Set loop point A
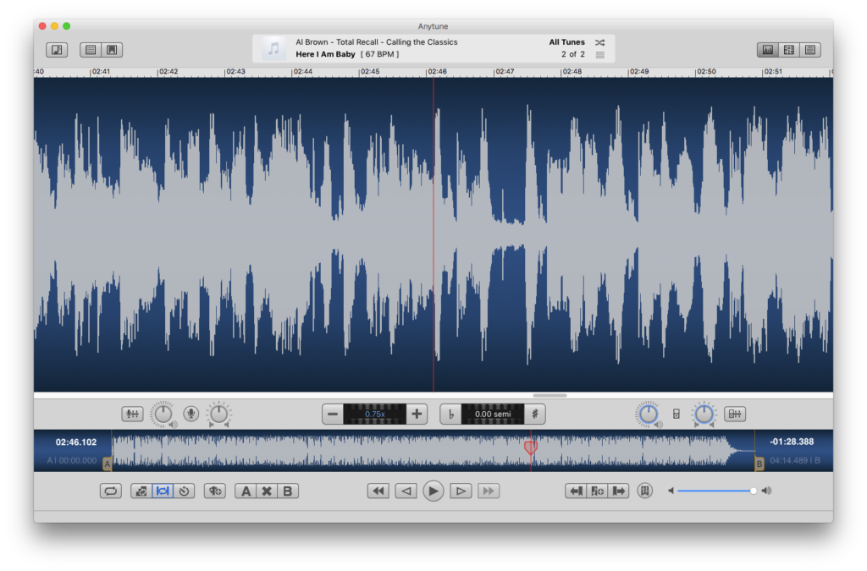Screen dimensions: 867x571 246,491
